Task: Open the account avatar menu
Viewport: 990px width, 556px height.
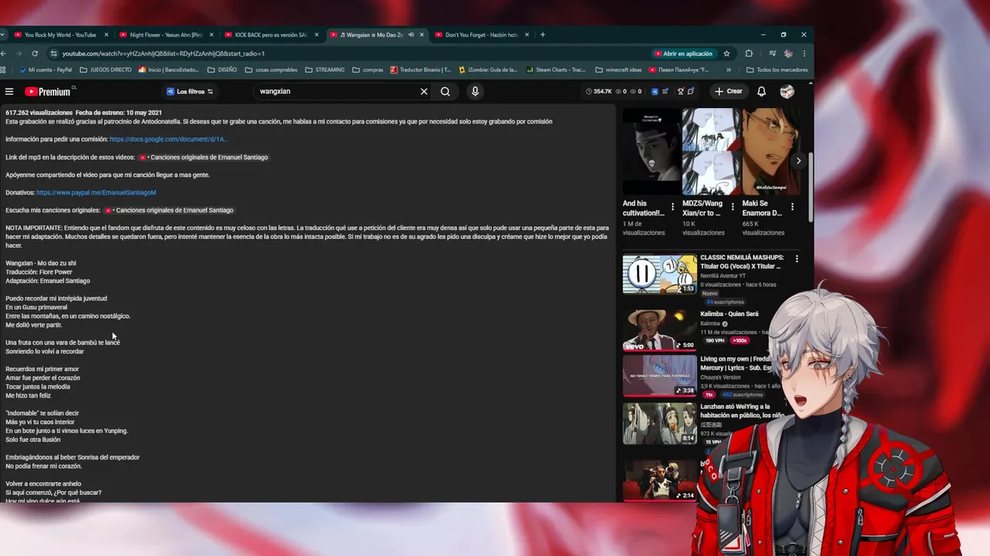Action: tap(787, 91)
